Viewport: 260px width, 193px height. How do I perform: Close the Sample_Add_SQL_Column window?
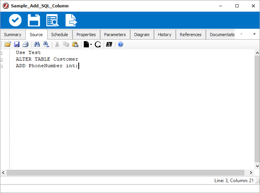(x=253, y=6)
